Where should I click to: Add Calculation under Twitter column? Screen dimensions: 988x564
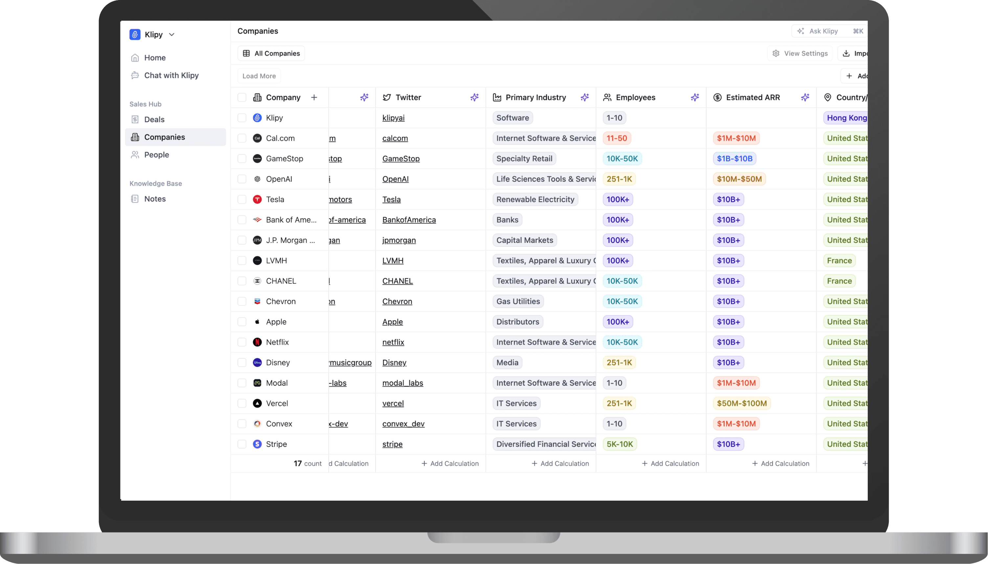tap(450, 464)
